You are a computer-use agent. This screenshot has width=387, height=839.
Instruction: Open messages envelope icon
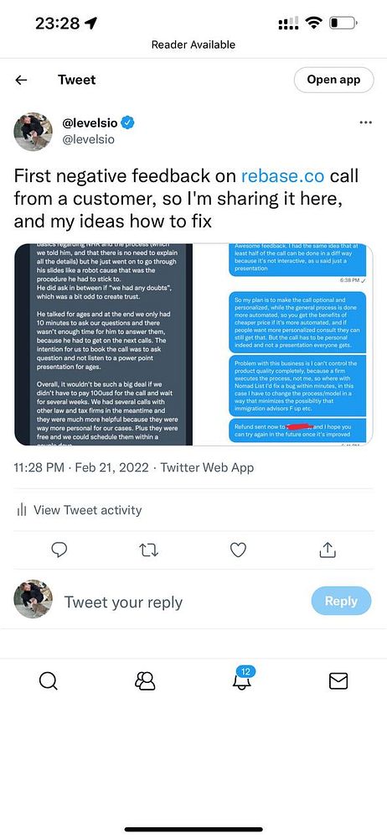coord(338,680)
